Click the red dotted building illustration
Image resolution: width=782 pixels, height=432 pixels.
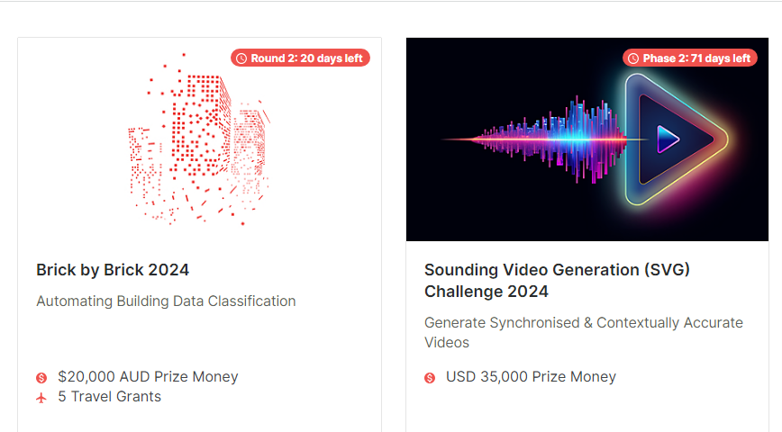point(199,139)
